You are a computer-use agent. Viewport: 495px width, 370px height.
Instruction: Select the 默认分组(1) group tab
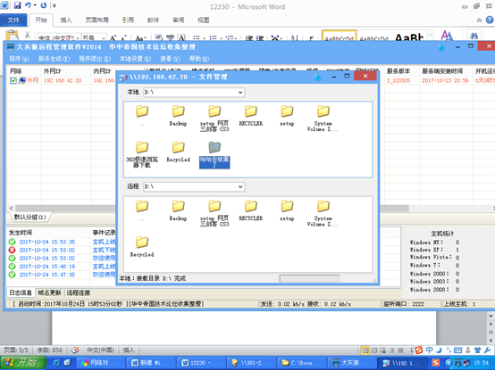29,217
